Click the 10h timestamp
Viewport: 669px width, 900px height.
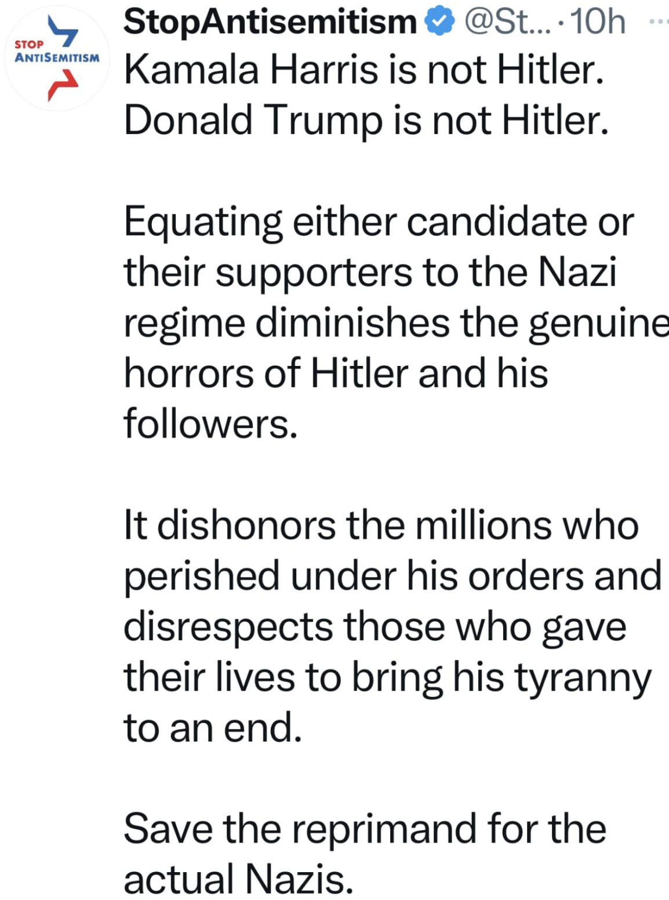[x=598, y=22]
